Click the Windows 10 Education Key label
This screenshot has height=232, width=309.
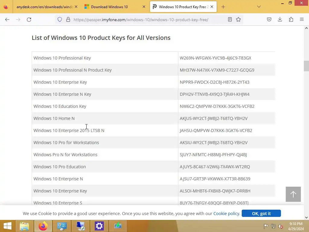click(60, 106)
